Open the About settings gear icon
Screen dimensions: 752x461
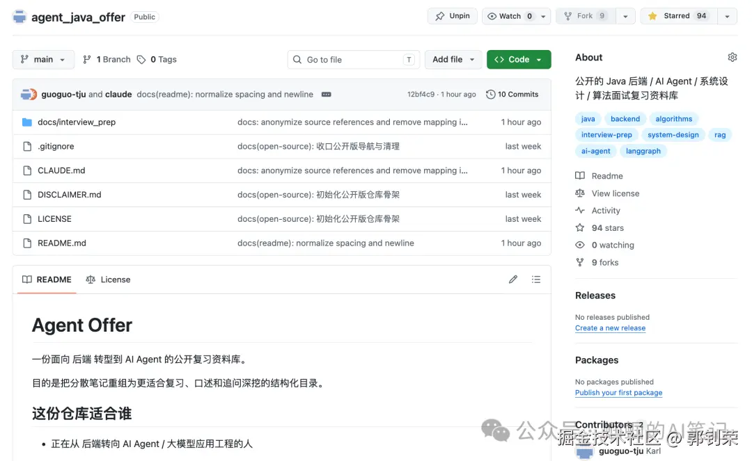click(x=732, y=58)
